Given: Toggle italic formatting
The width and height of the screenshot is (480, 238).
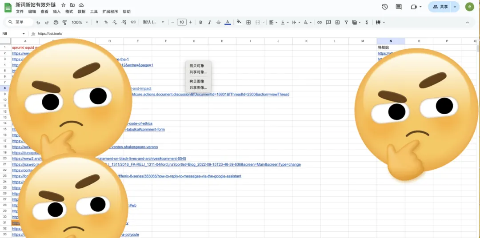Looking at the screenshot, I should [209, 22].
